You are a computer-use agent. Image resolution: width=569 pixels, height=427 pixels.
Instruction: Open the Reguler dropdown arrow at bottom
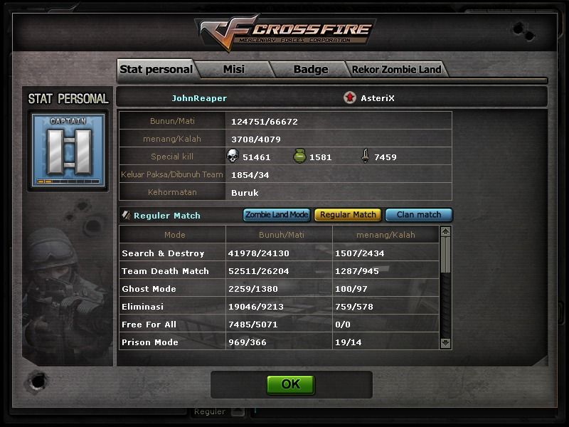pyautogui.click(x=238, y=411)
